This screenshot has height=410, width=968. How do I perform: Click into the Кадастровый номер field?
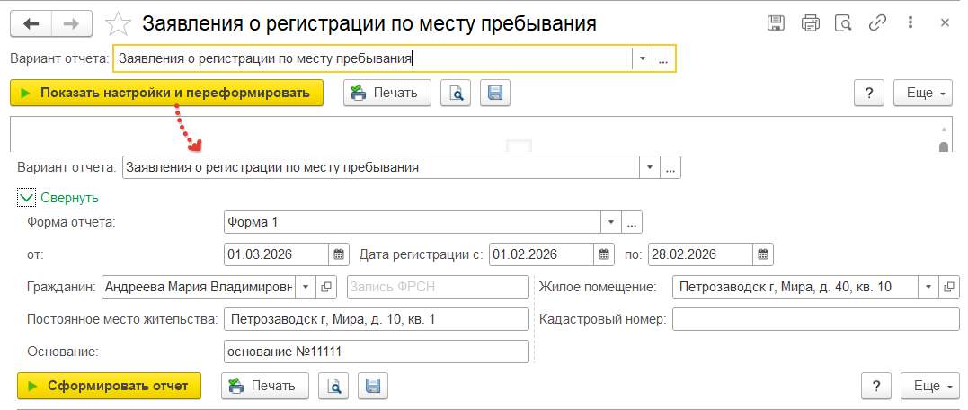coord(815,319)
